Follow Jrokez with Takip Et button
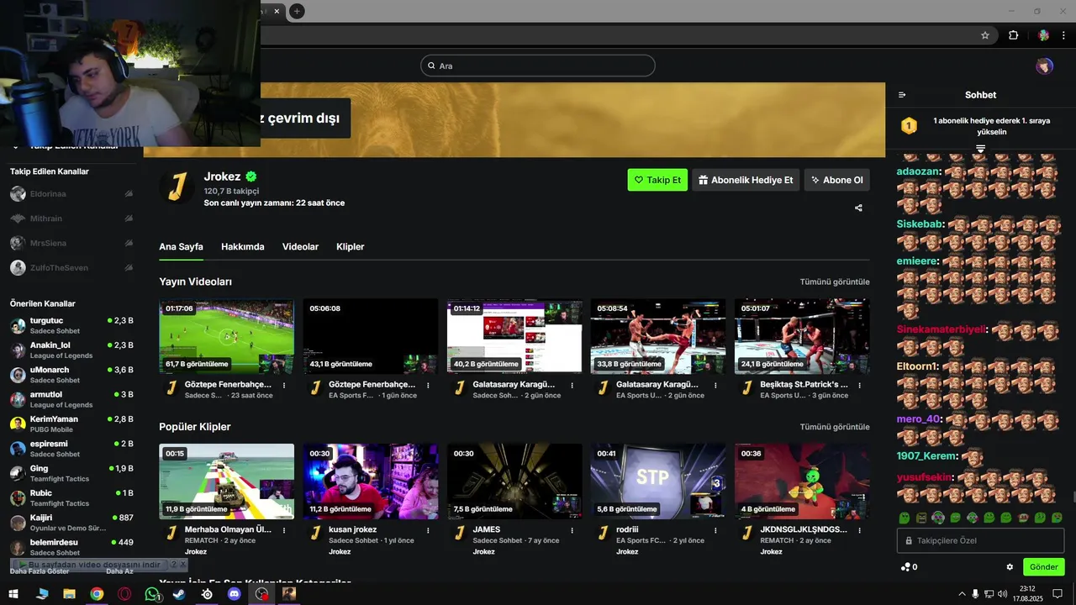 (657, 180)
